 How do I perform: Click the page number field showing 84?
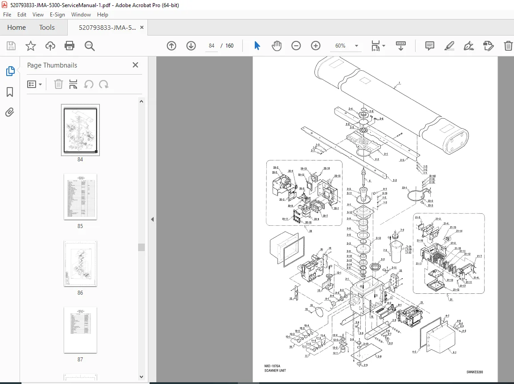click(x=212, y=46)
